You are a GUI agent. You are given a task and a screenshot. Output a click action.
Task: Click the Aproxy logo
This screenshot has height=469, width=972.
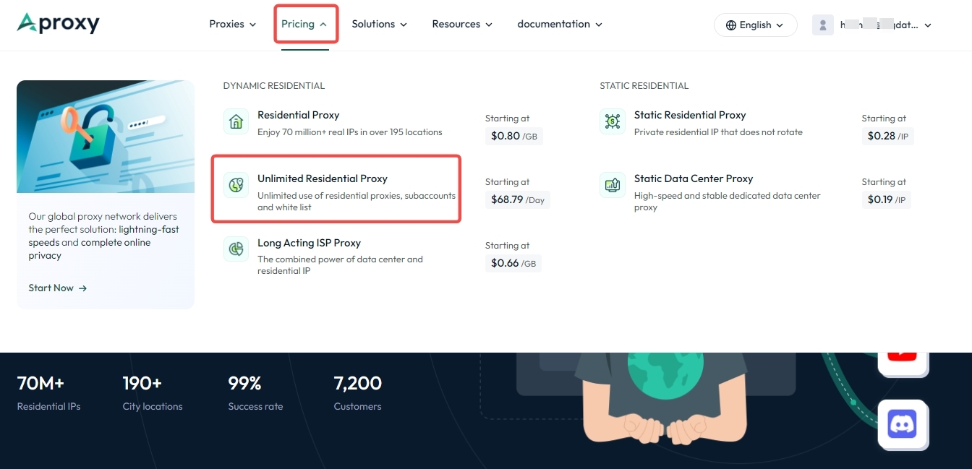[58, 24]
